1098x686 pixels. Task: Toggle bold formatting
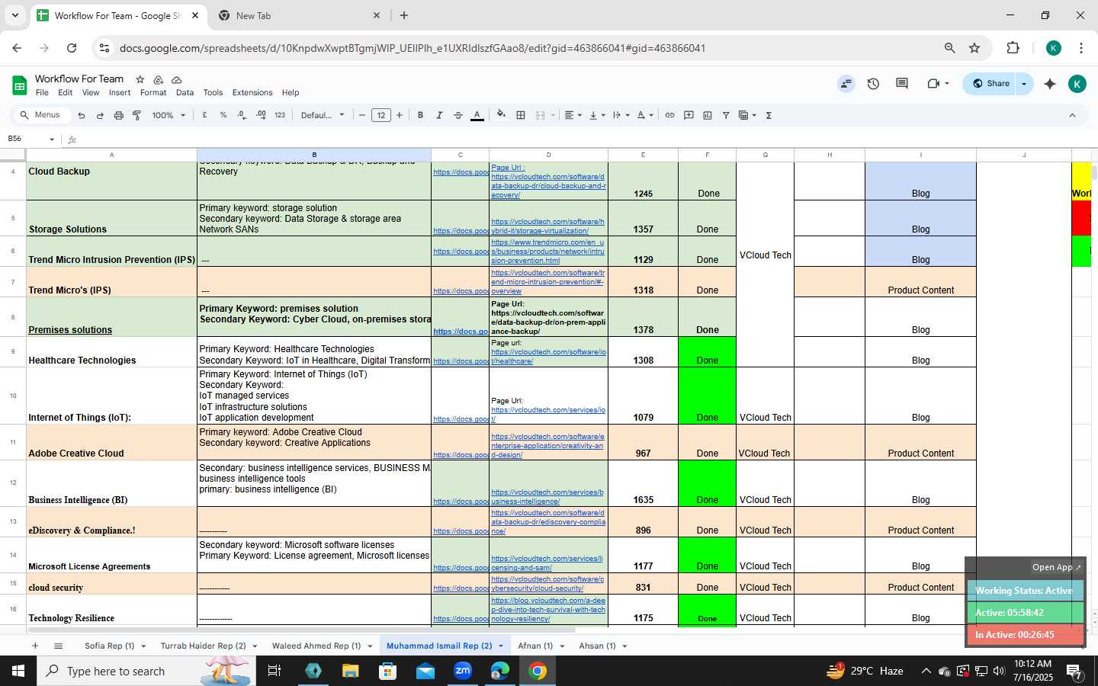(420, 115)
